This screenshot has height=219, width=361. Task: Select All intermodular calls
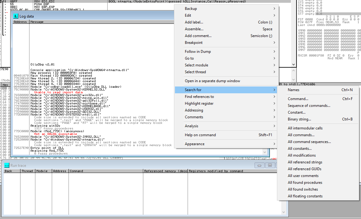(318, 128)
